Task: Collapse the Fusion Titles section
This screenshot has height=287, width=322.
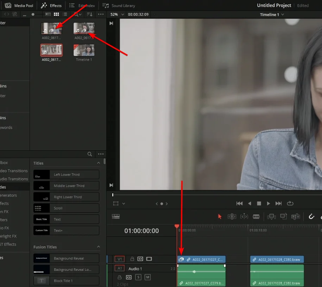Action: [99, 247]
